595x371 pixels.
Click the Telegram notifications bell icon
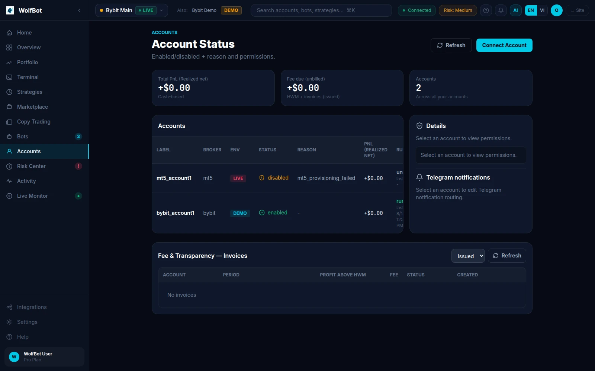click(419, 177)
